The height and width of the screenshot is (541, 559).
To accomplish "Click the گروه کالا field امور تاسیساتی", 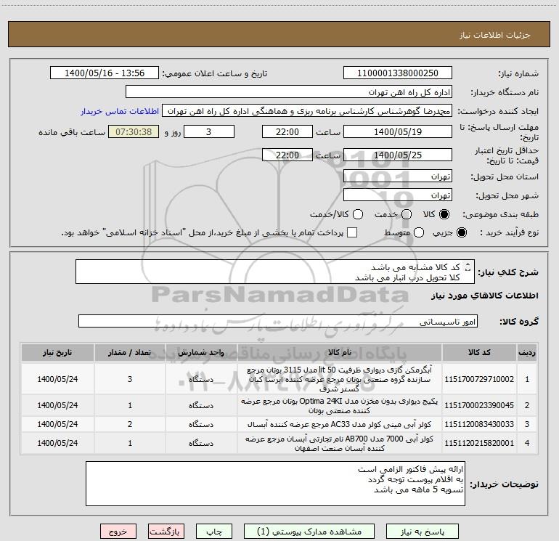I will tap(278, 321).
